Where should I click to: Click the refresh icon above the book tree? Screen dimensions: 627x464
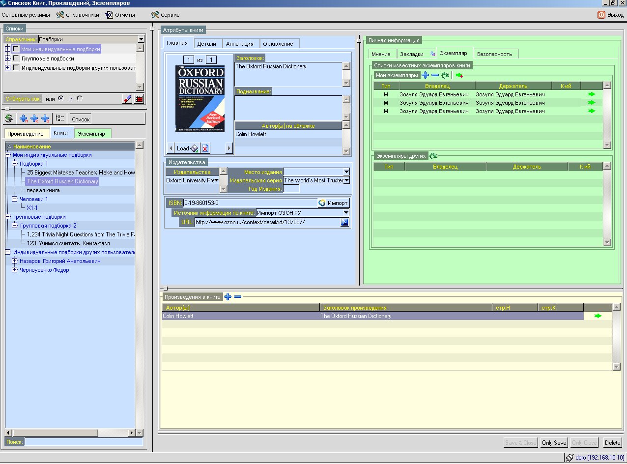click(8, 118)
